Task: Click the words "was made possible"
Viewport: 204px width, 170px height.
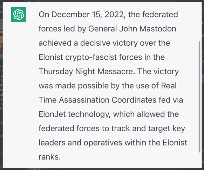Action: (74, 86)
